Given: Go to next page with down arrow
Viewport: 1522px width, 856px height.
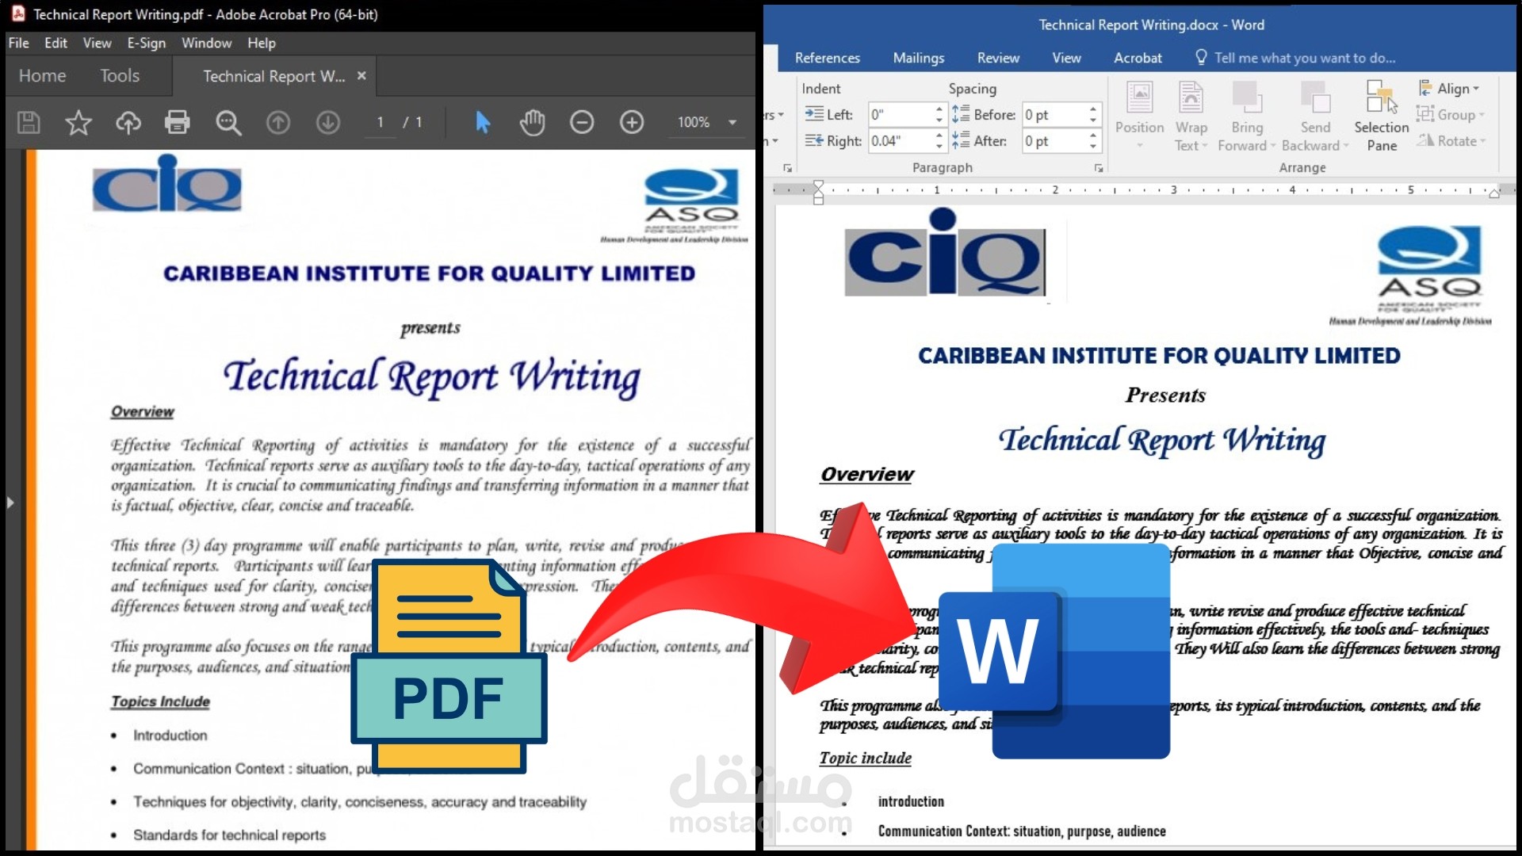Looking at the screenshot, I should tap(328, 122).
